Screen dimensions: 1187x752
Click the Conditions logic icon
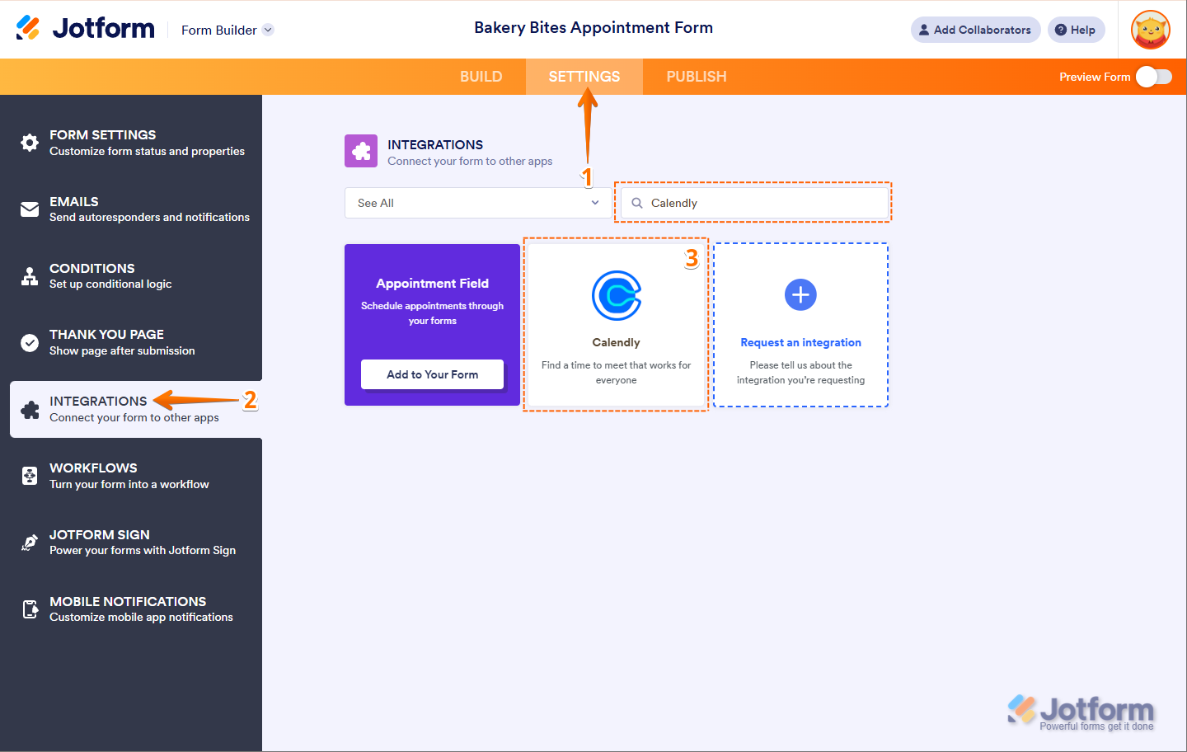[30, 276]
